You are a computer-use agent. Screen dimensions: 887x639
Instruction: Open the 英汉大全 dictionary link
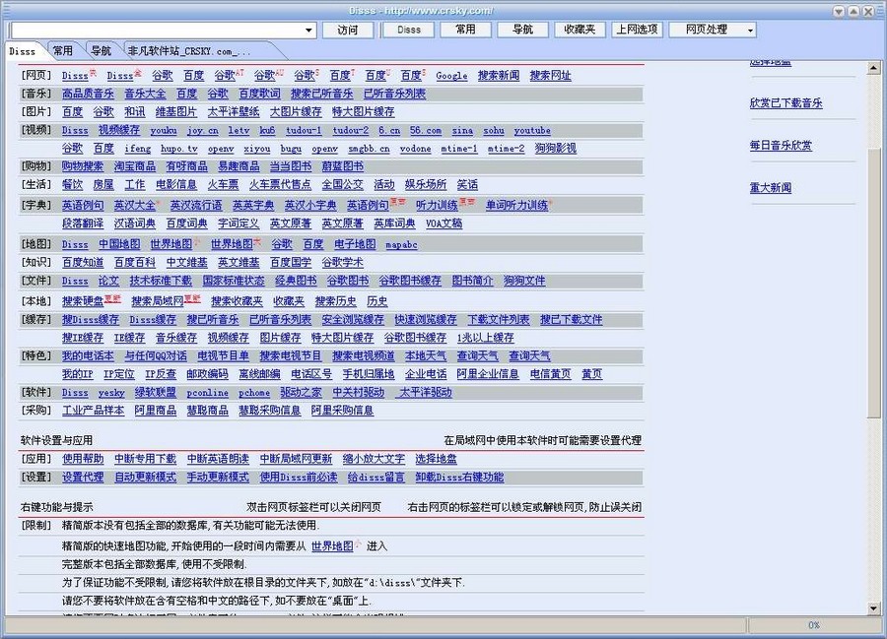click(135, 206)
